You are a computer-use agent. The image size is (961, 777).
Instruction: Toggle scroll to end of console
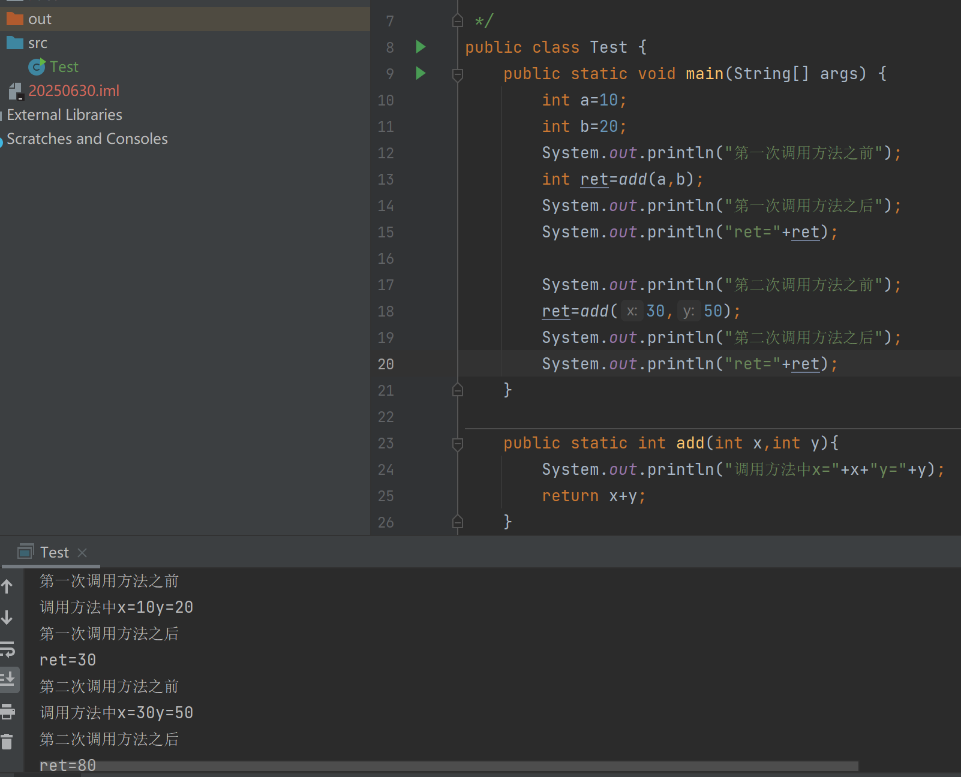click(8, 680)
